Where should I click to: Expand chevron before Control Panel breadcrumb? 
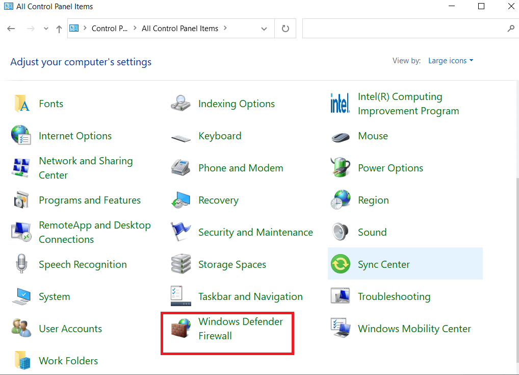tap(85, 28)
